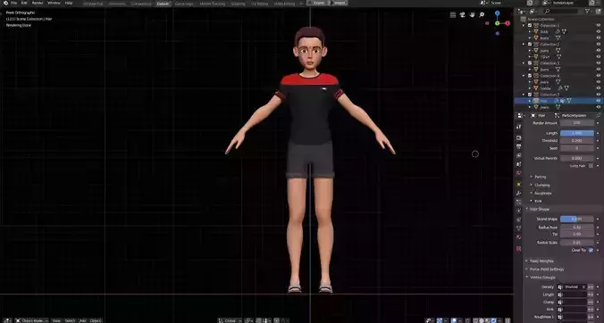Open the Modifiers wrench tab
This screenshot has width=604, height=323.
[x=518, y=193]
